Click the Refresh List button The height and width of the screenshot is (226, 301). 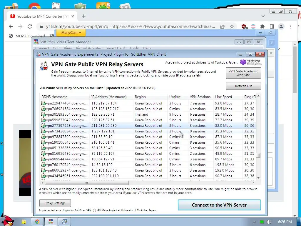[x=243, y=86]
